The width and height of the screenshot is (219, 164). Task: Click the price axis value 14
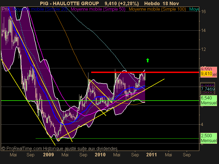click(x=203, y=30)
